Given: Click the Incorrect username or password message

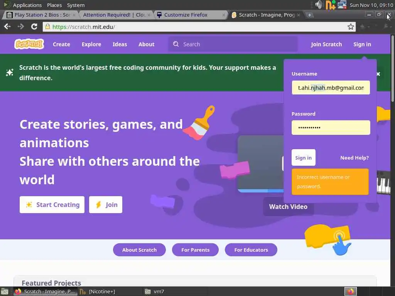Looking at the screenshot, I should [330, 182].
